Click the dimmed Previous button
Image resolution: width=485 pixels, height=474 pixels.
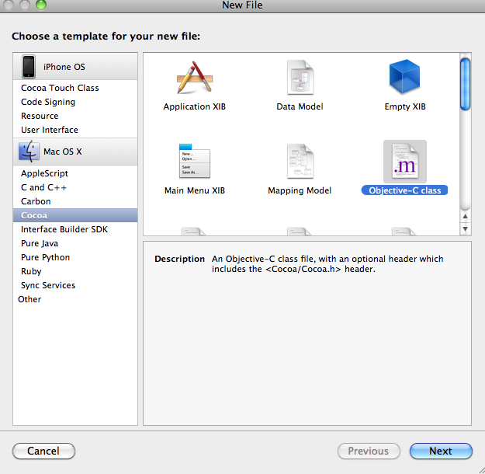pos(369,451)
